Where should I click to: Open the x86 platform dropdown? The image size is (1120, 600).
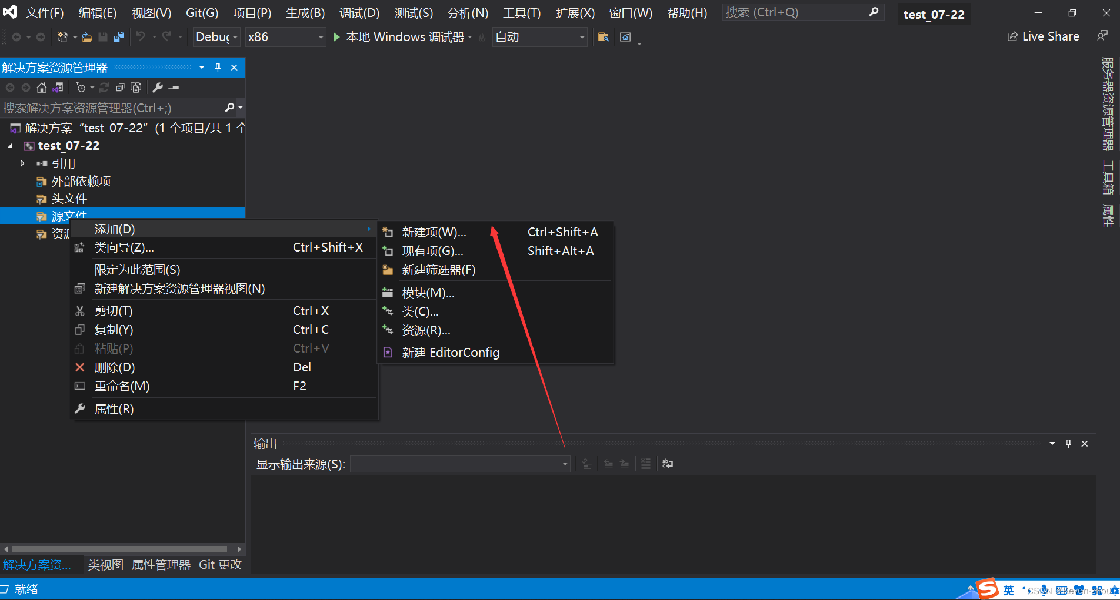click(x=285, y=37)
